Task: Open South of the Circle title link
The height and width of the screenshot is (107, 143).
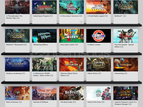Action: 94,102
